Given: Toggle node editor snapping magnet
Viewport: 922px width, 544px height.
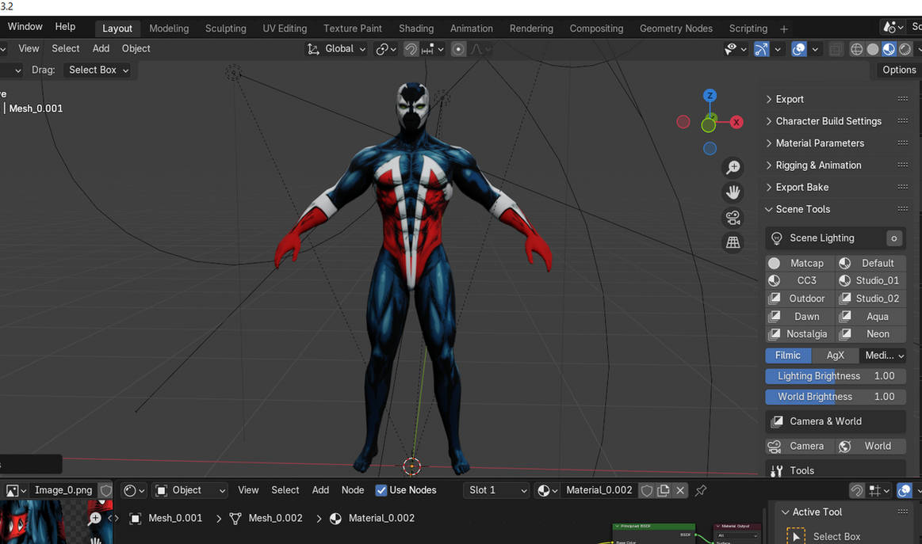Looking at the screenshot, I should [857, 490].
